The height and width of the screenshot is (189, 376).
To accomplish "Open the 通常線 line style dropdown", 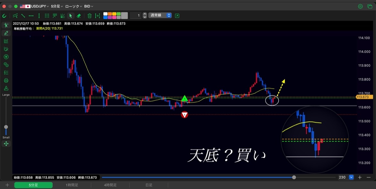I will pos(160,15).
